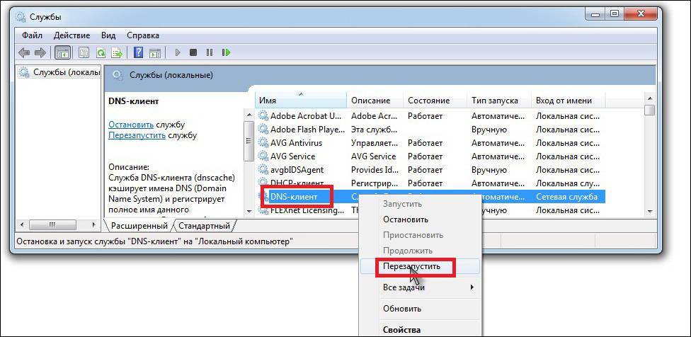Open the Действие menu
691x337 pixels.
pyautogui.click(x=70, y=35)
